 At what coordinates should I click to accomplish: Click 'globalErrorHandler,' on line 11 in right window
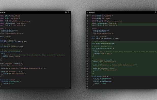[100, 32]
